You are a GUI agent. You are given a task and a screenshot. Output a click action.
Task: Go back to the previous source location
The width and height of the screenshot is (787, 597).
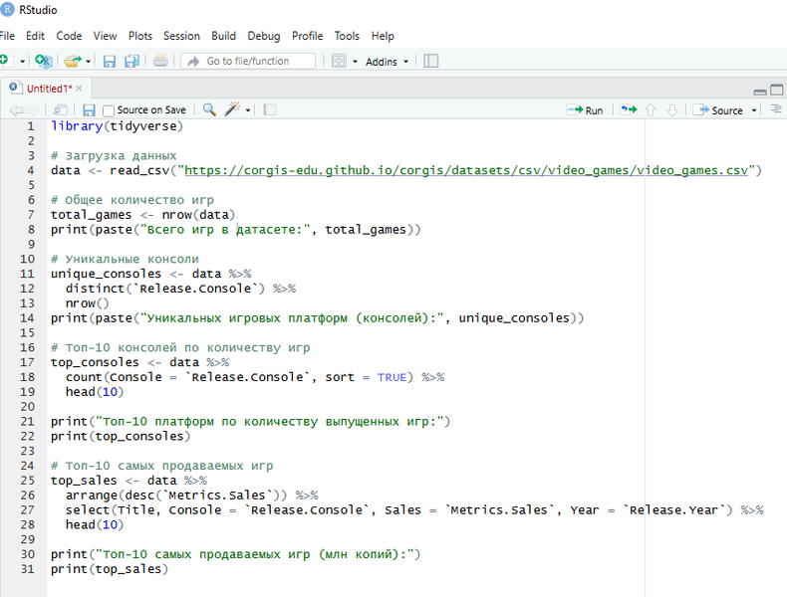[16, 110]
